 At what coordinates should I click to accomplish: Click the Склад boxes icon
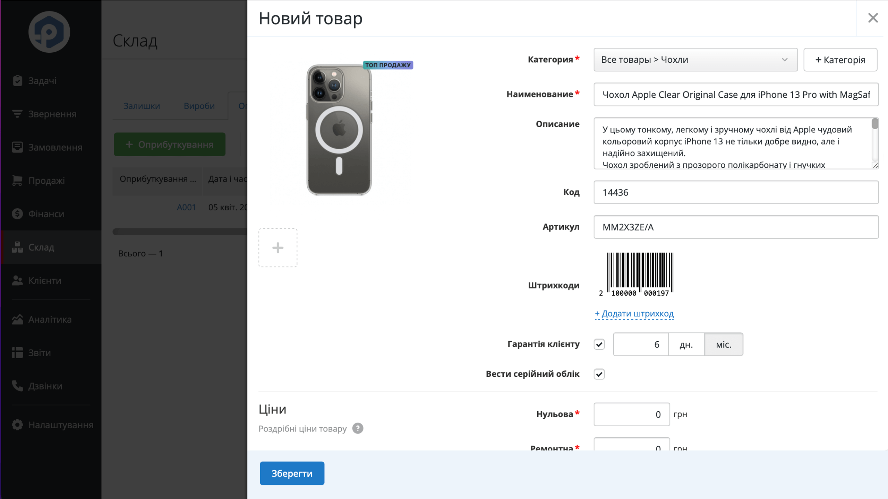coord(17,247)
